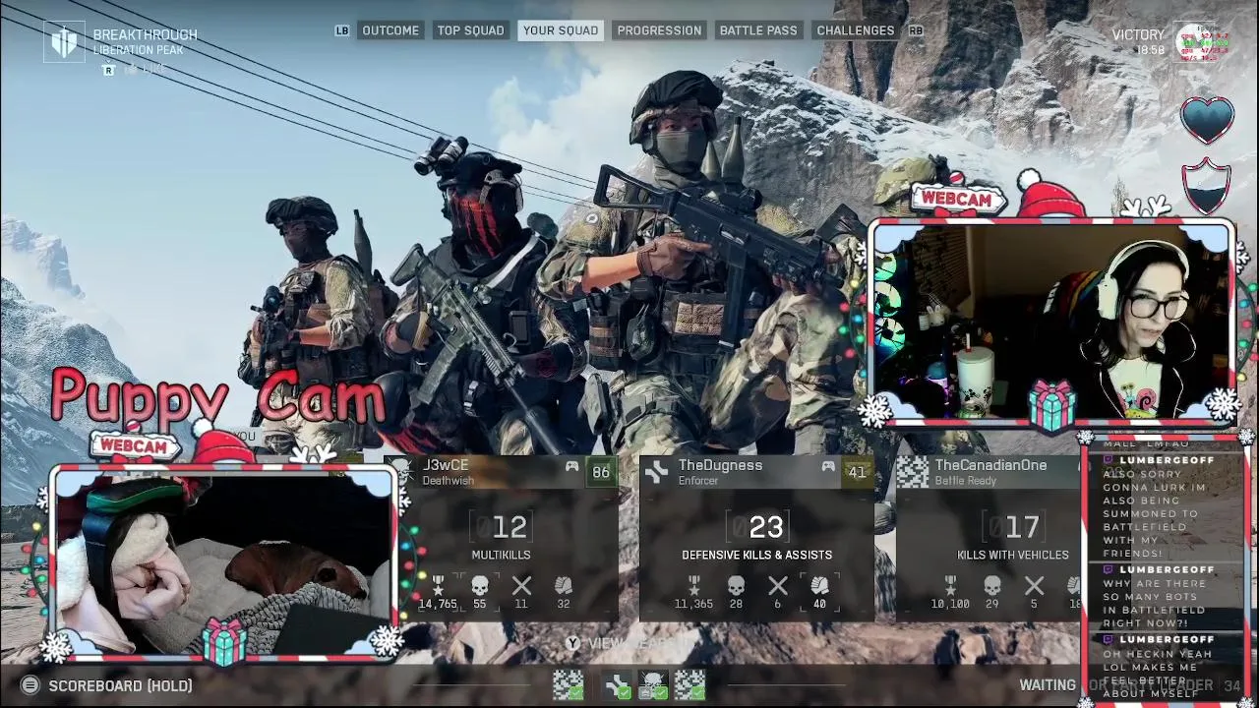This screenshot has height=708, width=1259.
Task: Click the LB bumper icon
Action: (342, 30)
